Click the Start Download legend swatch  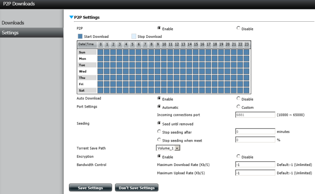[80, 36]
